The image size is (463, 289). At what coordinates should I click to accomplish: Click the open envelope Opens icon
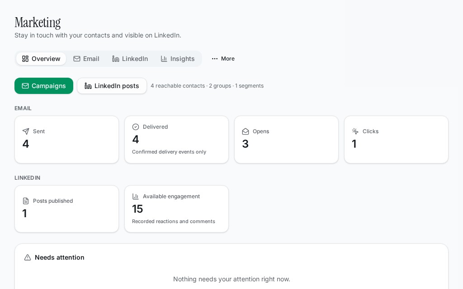[x=246, y=131]
